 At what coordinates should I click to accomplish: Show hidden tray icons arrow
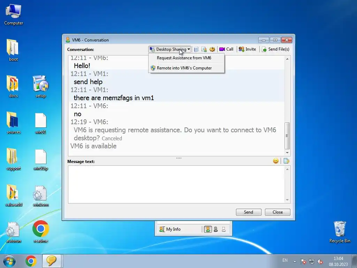(295, 261)
